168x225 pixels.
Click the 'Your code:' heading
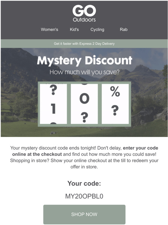84,183
